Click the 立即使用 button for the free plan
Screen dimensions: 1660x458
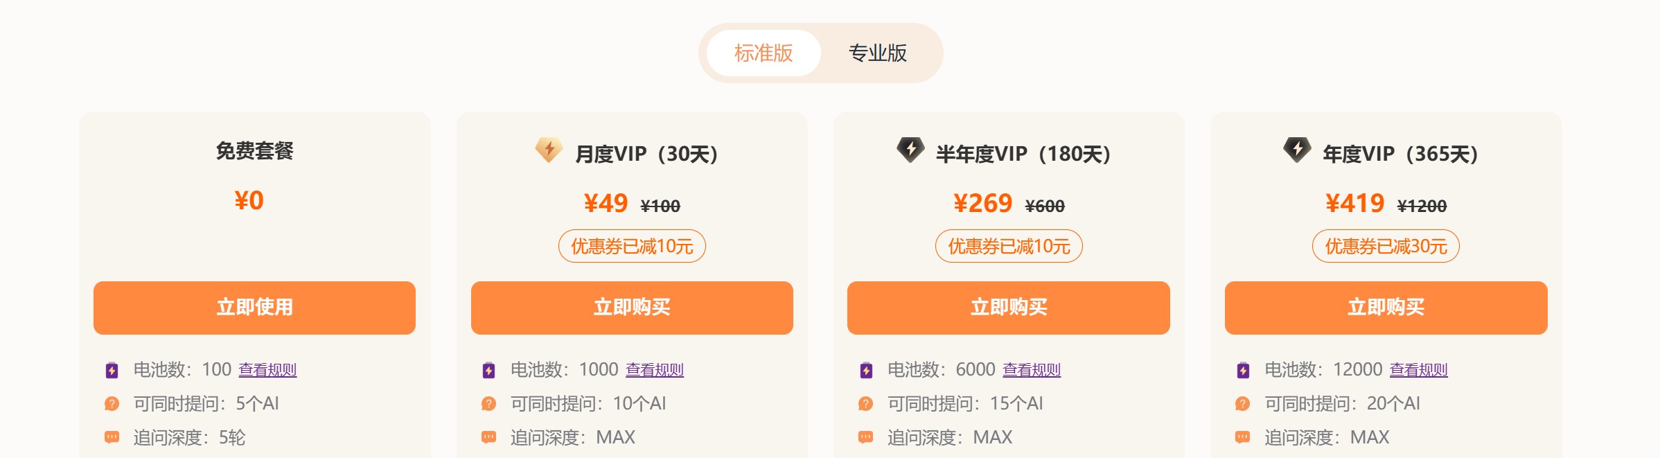pyautogui.click(x=254, y=308)
